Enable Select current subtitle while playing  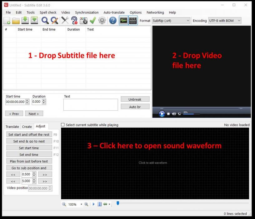[x=63, y=125]
